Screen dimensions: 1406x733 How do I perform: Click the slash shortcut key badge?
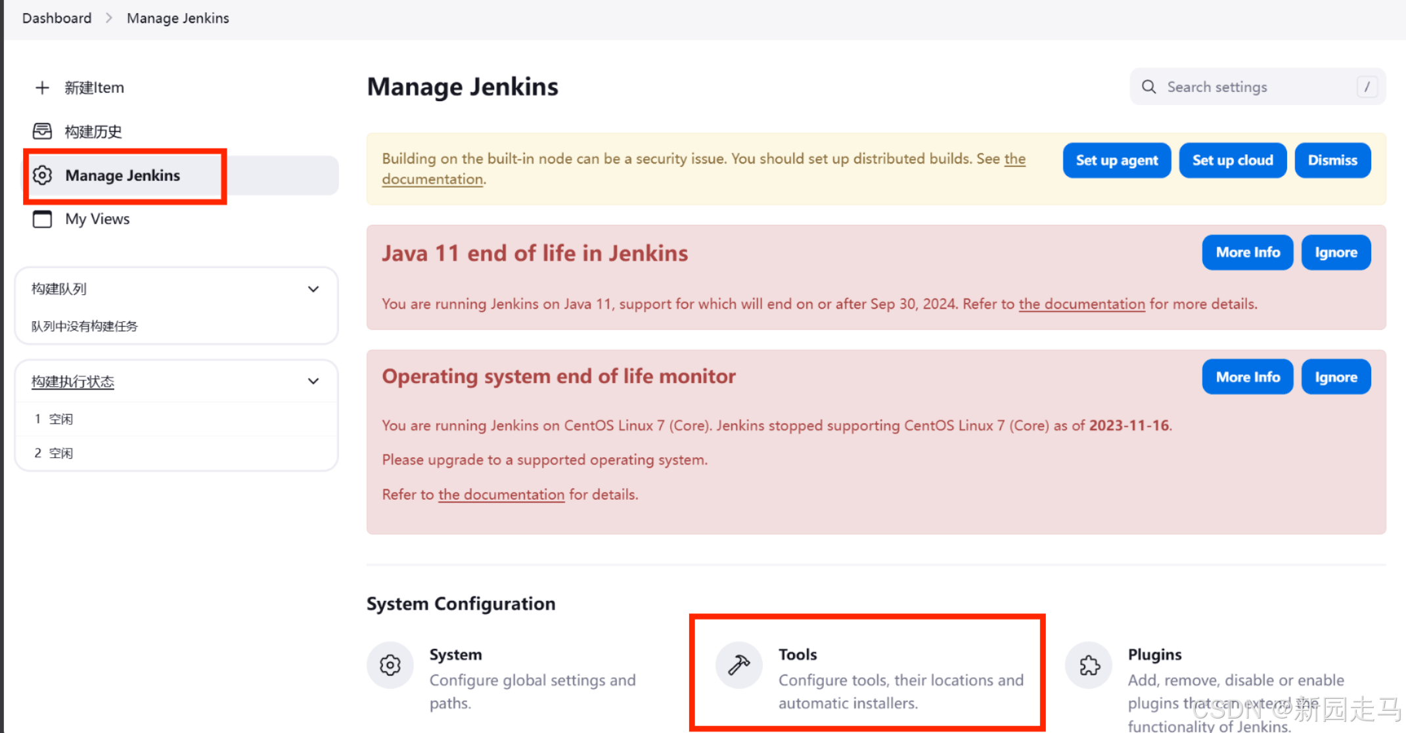(x=1367, y=87)
